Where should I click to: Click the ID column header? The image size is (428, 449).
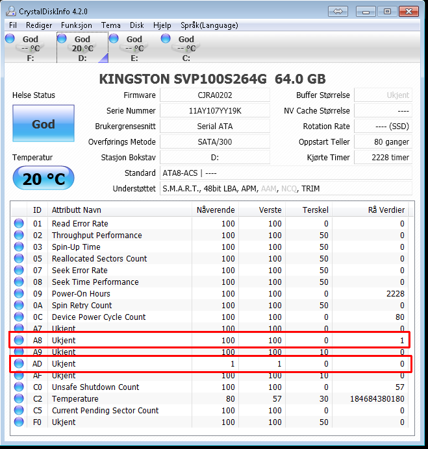tap(37, 210)
